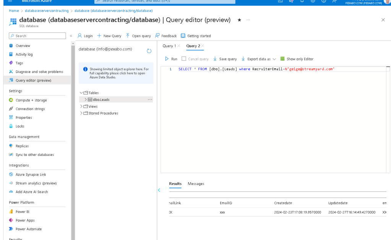
Task: Favorite this page with star icon
Action: [239, 20]
